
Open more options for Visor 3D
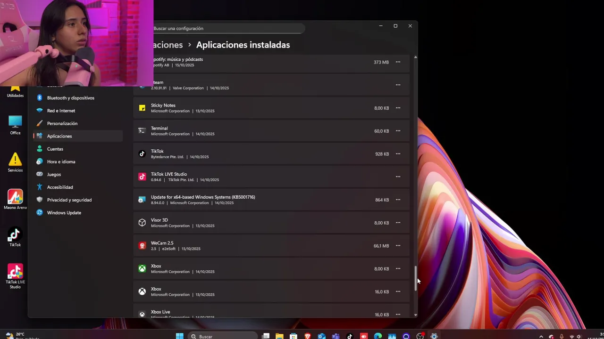pyautogui.click(x=398, y=223)
